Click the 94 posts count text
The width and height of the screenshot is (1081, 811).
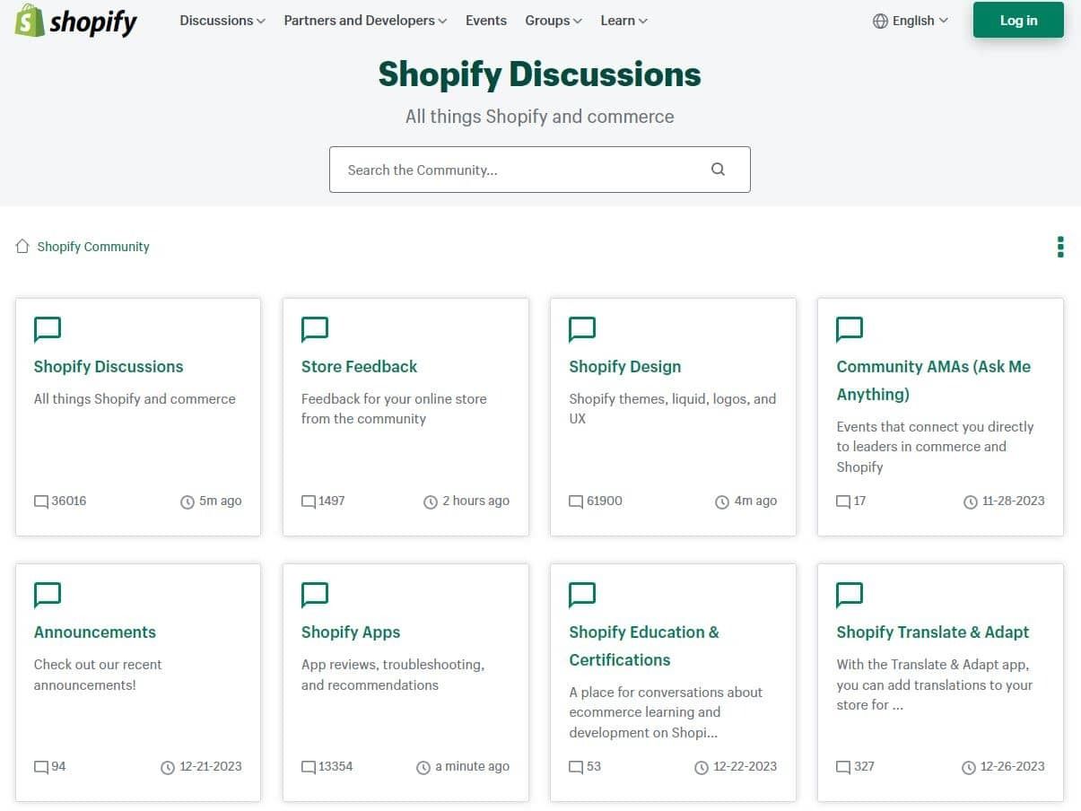[58, 766]
